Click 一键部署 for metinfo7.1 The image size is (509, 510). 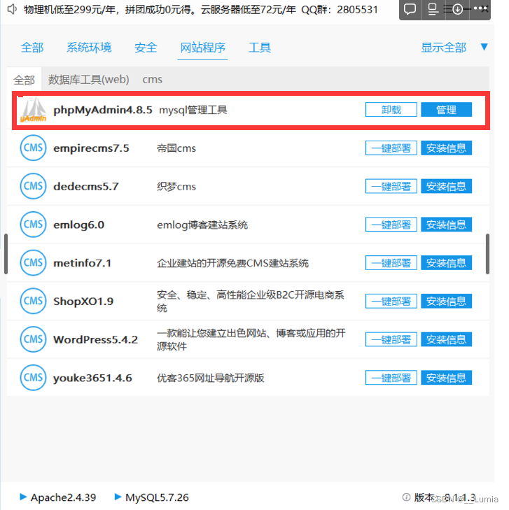pos(391,263)
